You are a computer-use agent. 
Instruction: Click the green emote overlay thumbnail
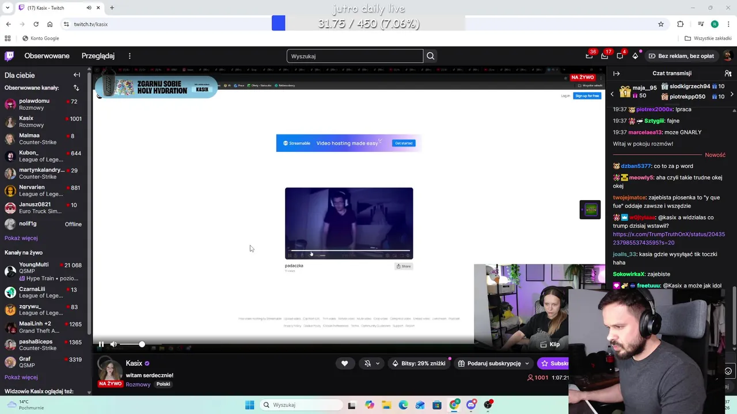click(x=590, y=210)
